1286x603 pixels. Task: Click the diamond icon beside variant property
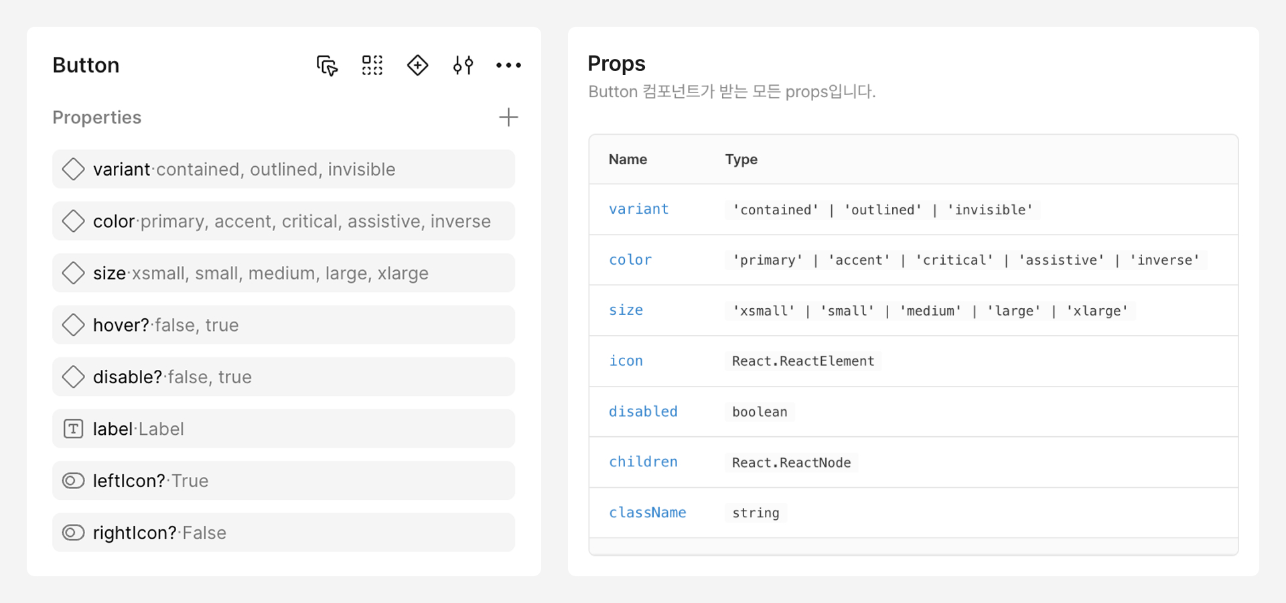point(74,169)
